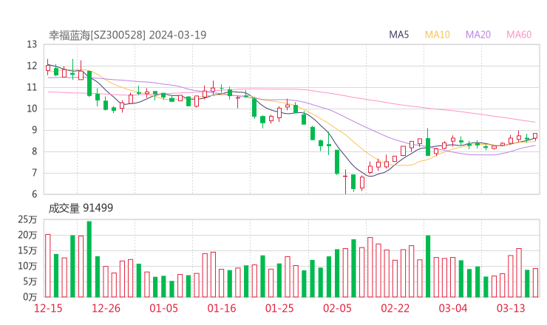Click the price axis value 10
The width and height of the screenshot is (547, 325).
[32, 109]
